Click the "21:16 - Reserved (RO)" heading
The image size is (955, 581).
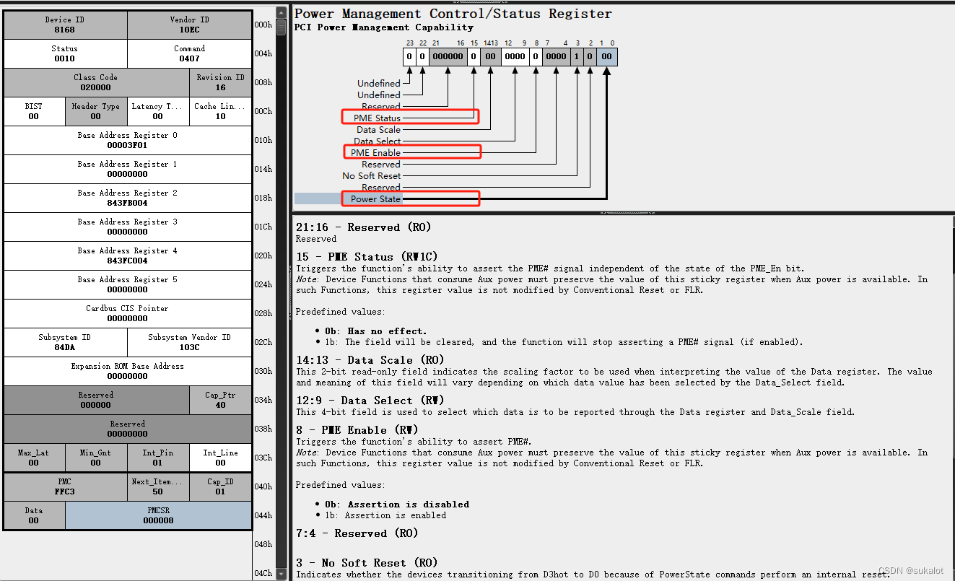coord(363,227)
